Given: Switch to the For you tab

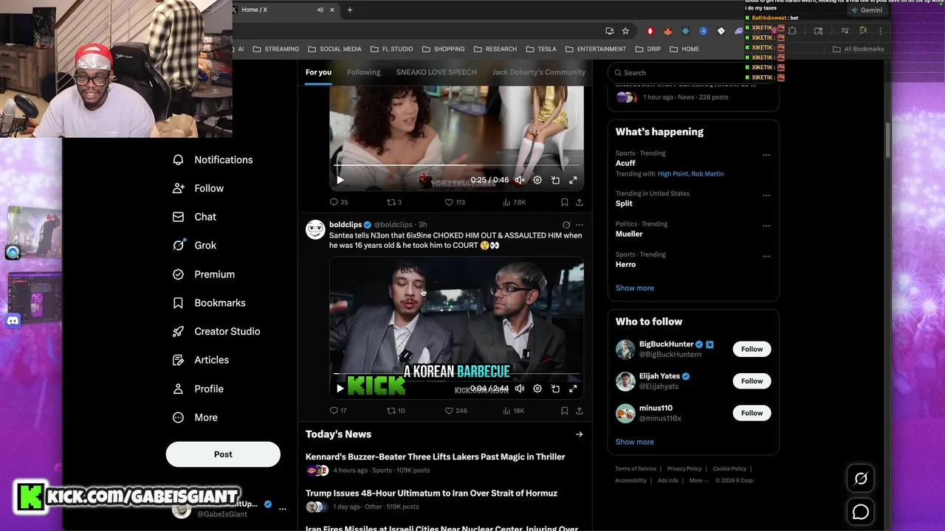Looking at the screenshot, I should 318,72.
